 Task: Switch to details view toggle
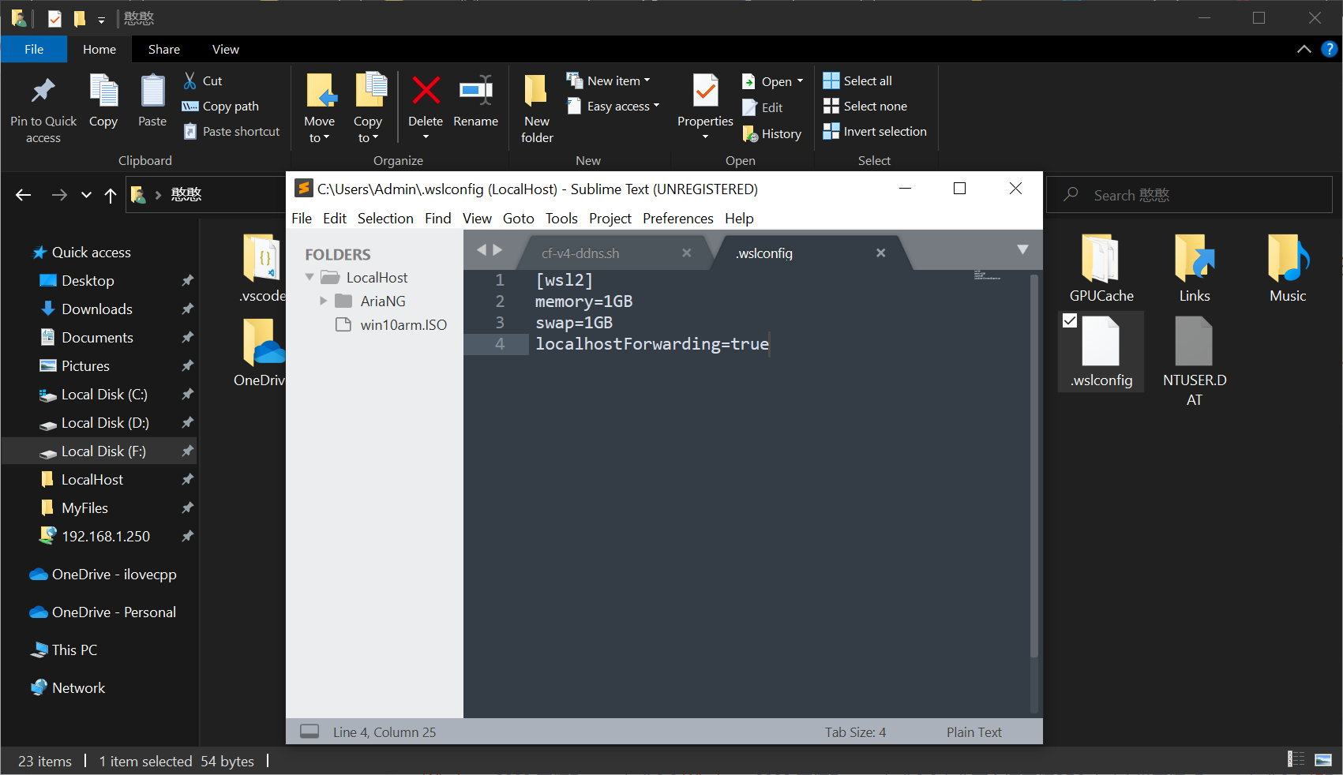pyautogui.click(x=1296, y=760)
